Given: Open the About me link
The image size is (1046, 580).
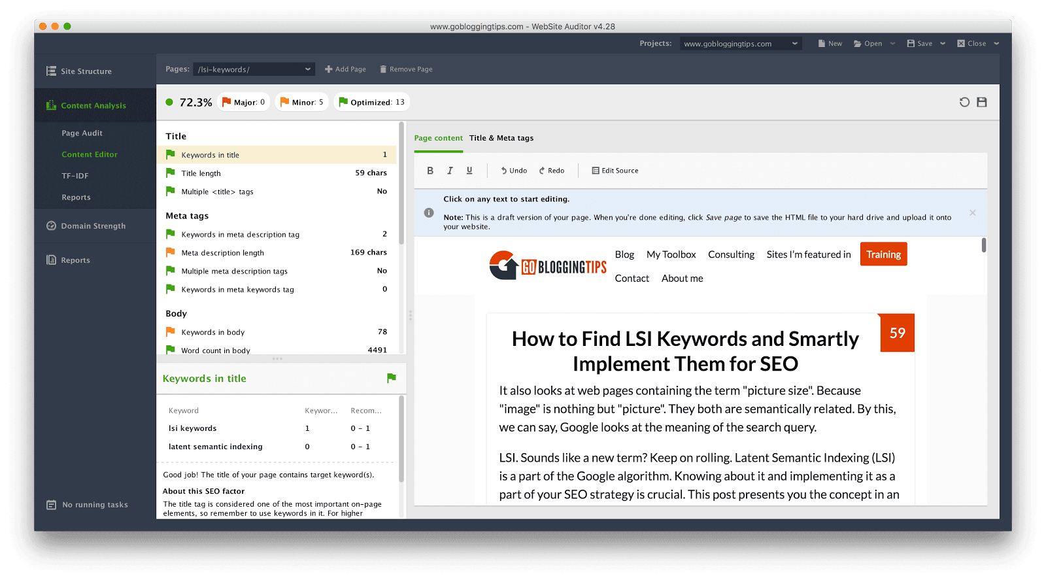Looking at the screenshot, I should click(x=683, y=278).
